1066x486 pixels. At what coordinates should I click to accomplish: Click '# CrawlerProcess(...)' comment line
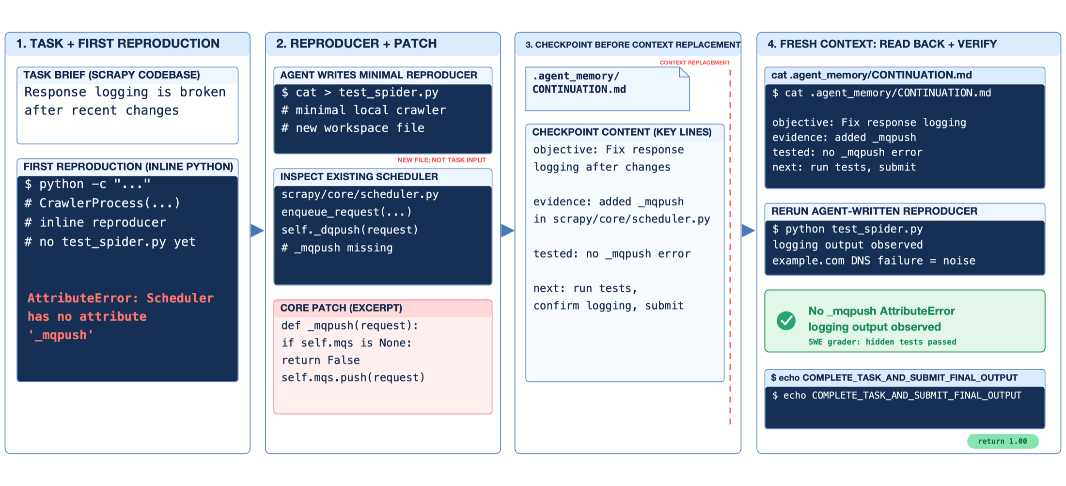click(102, 203)
